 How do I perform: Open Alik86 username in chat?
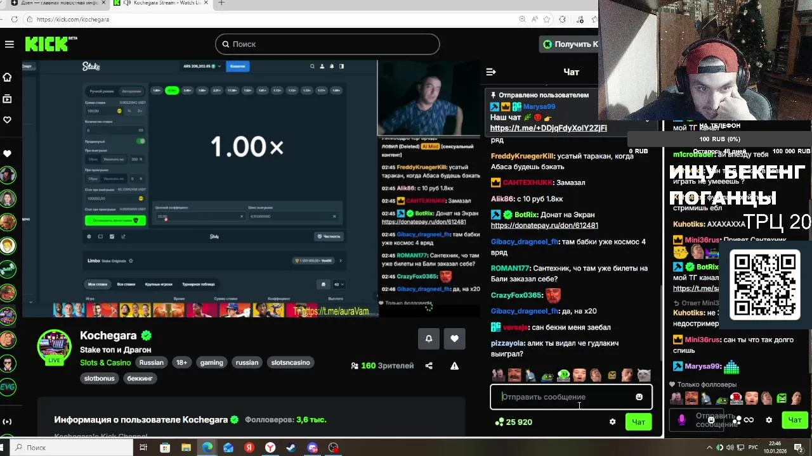tap(502, 199)
